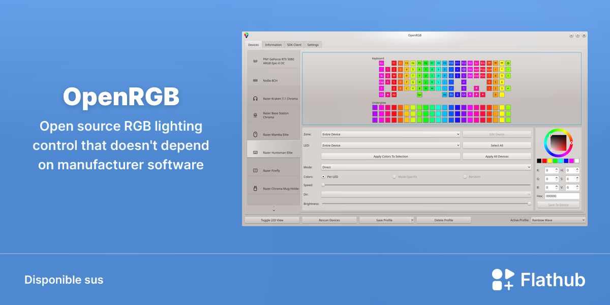Pick the green color swatch

(x=555, y=161)
